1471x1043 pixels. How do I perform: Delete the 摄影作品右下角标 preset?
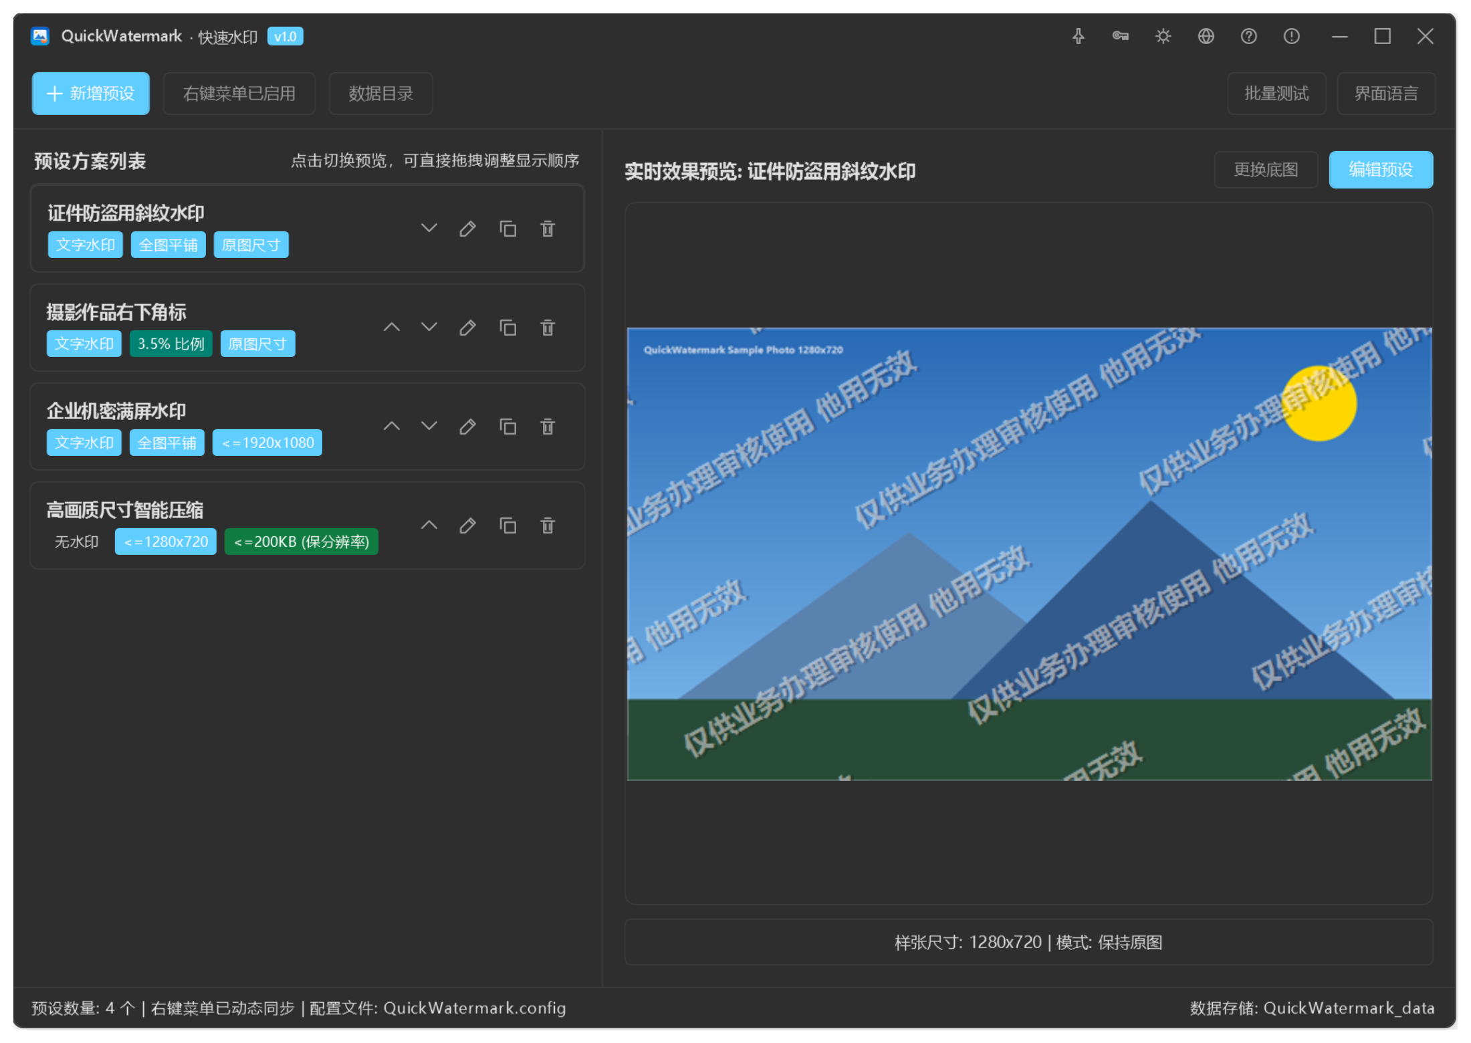coord(548,328)
